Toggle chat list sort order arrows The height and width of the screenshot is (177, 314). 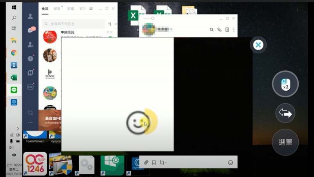click(110, 24)
